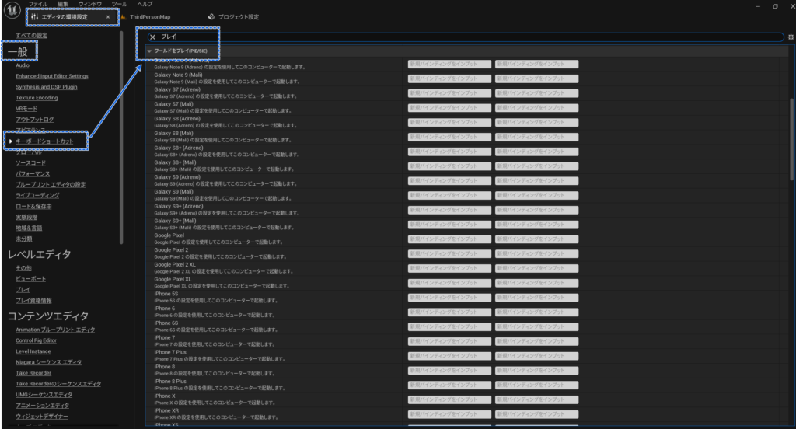Open ビューポート under レベルエディタ
796x429 pixels.
pyautogui.click(x=30, y=279)
